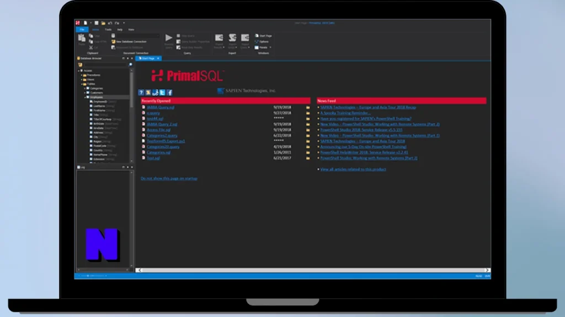Click New Database Connection in ribbon
The image size is (565, 317).
[x=129, y=41]
